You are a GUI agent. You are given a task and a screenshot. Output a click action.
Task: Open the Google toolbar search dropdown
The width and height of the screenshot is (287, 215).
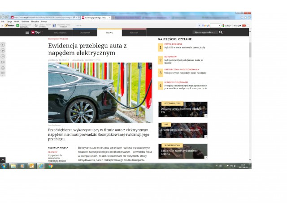tap(219, 26)
